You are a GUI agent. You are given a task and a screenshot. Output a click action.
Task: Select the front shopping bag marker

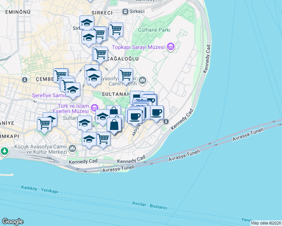point(114,124)
